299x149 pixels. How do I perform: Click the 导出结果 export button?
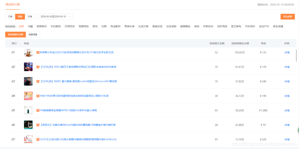pos(288,17)
